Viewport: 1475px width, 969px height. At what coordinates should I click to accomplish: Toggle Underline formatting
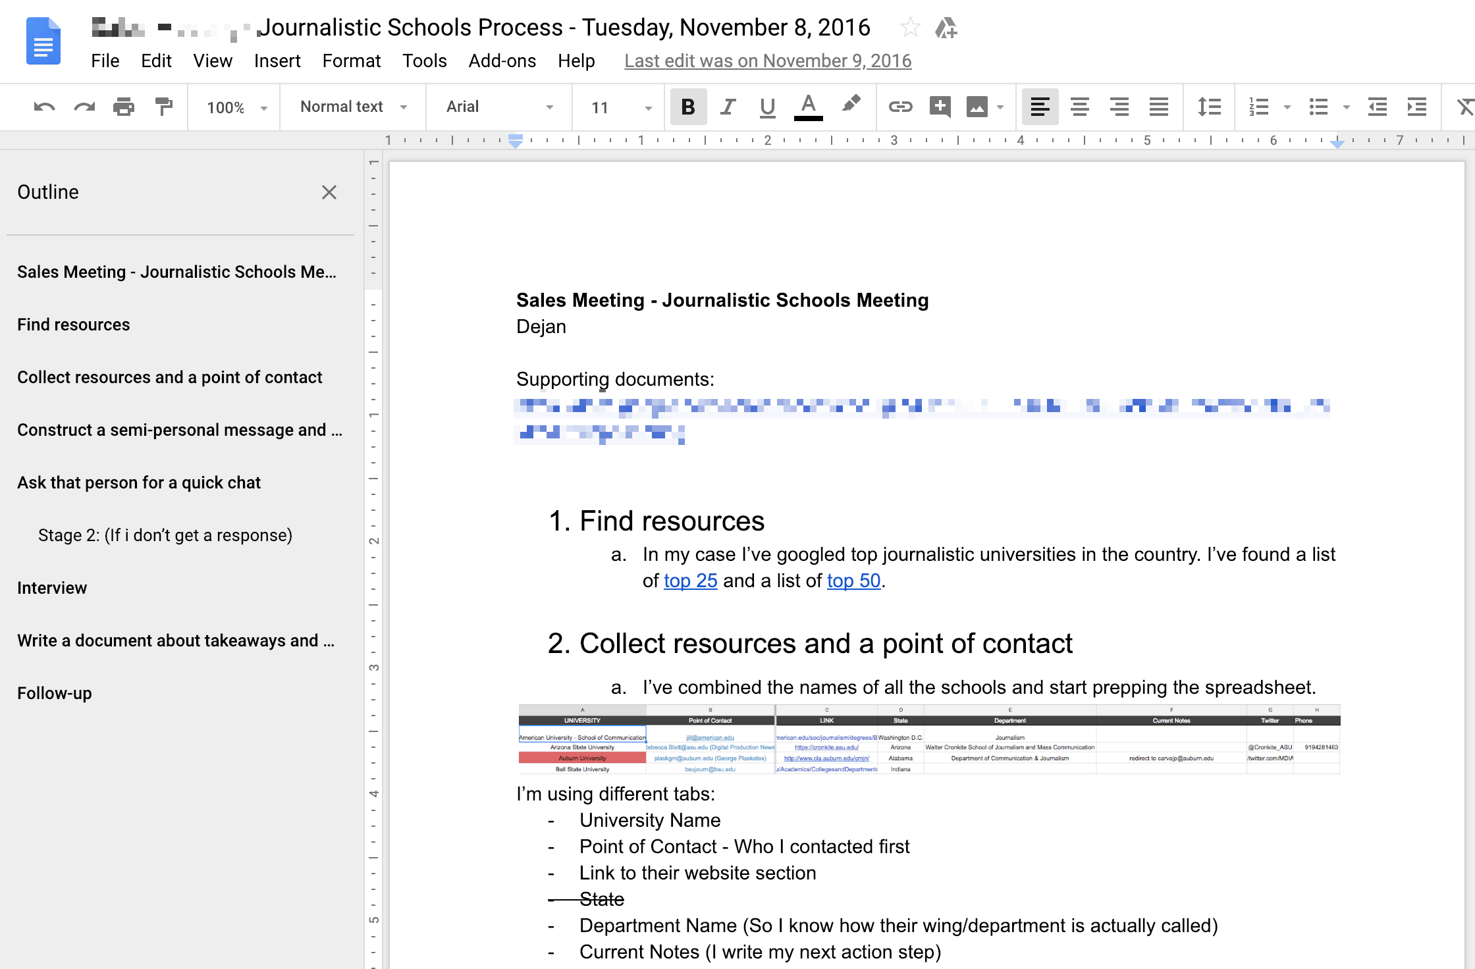[767, 107]
